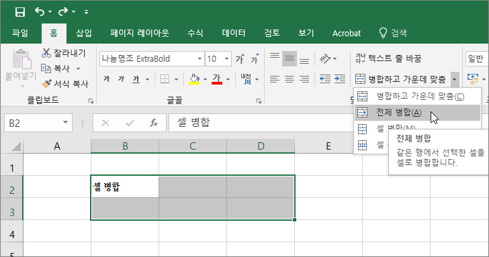This screenshot has width=489, height=257.
Task: Click the 검색 lightbulb search box
Action: point(393,33)
